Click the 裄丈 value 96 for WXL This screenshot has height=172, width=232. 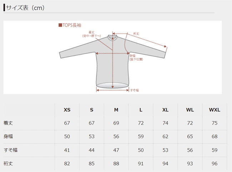[x=215, y=164]
